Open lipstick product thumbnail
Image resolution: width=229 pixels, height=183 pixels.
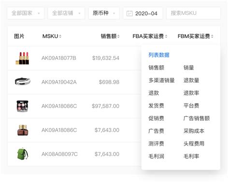pos(22,58)
